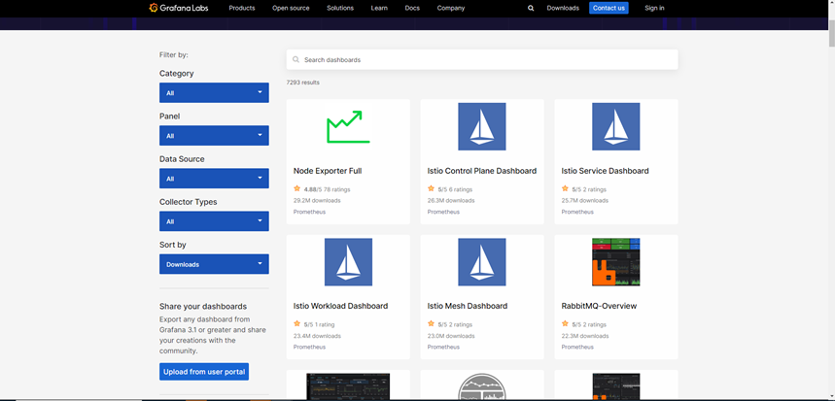Screen dimensions: 835x401
Task: Open the RabbitMQ-Overview title
Action: 599,307
